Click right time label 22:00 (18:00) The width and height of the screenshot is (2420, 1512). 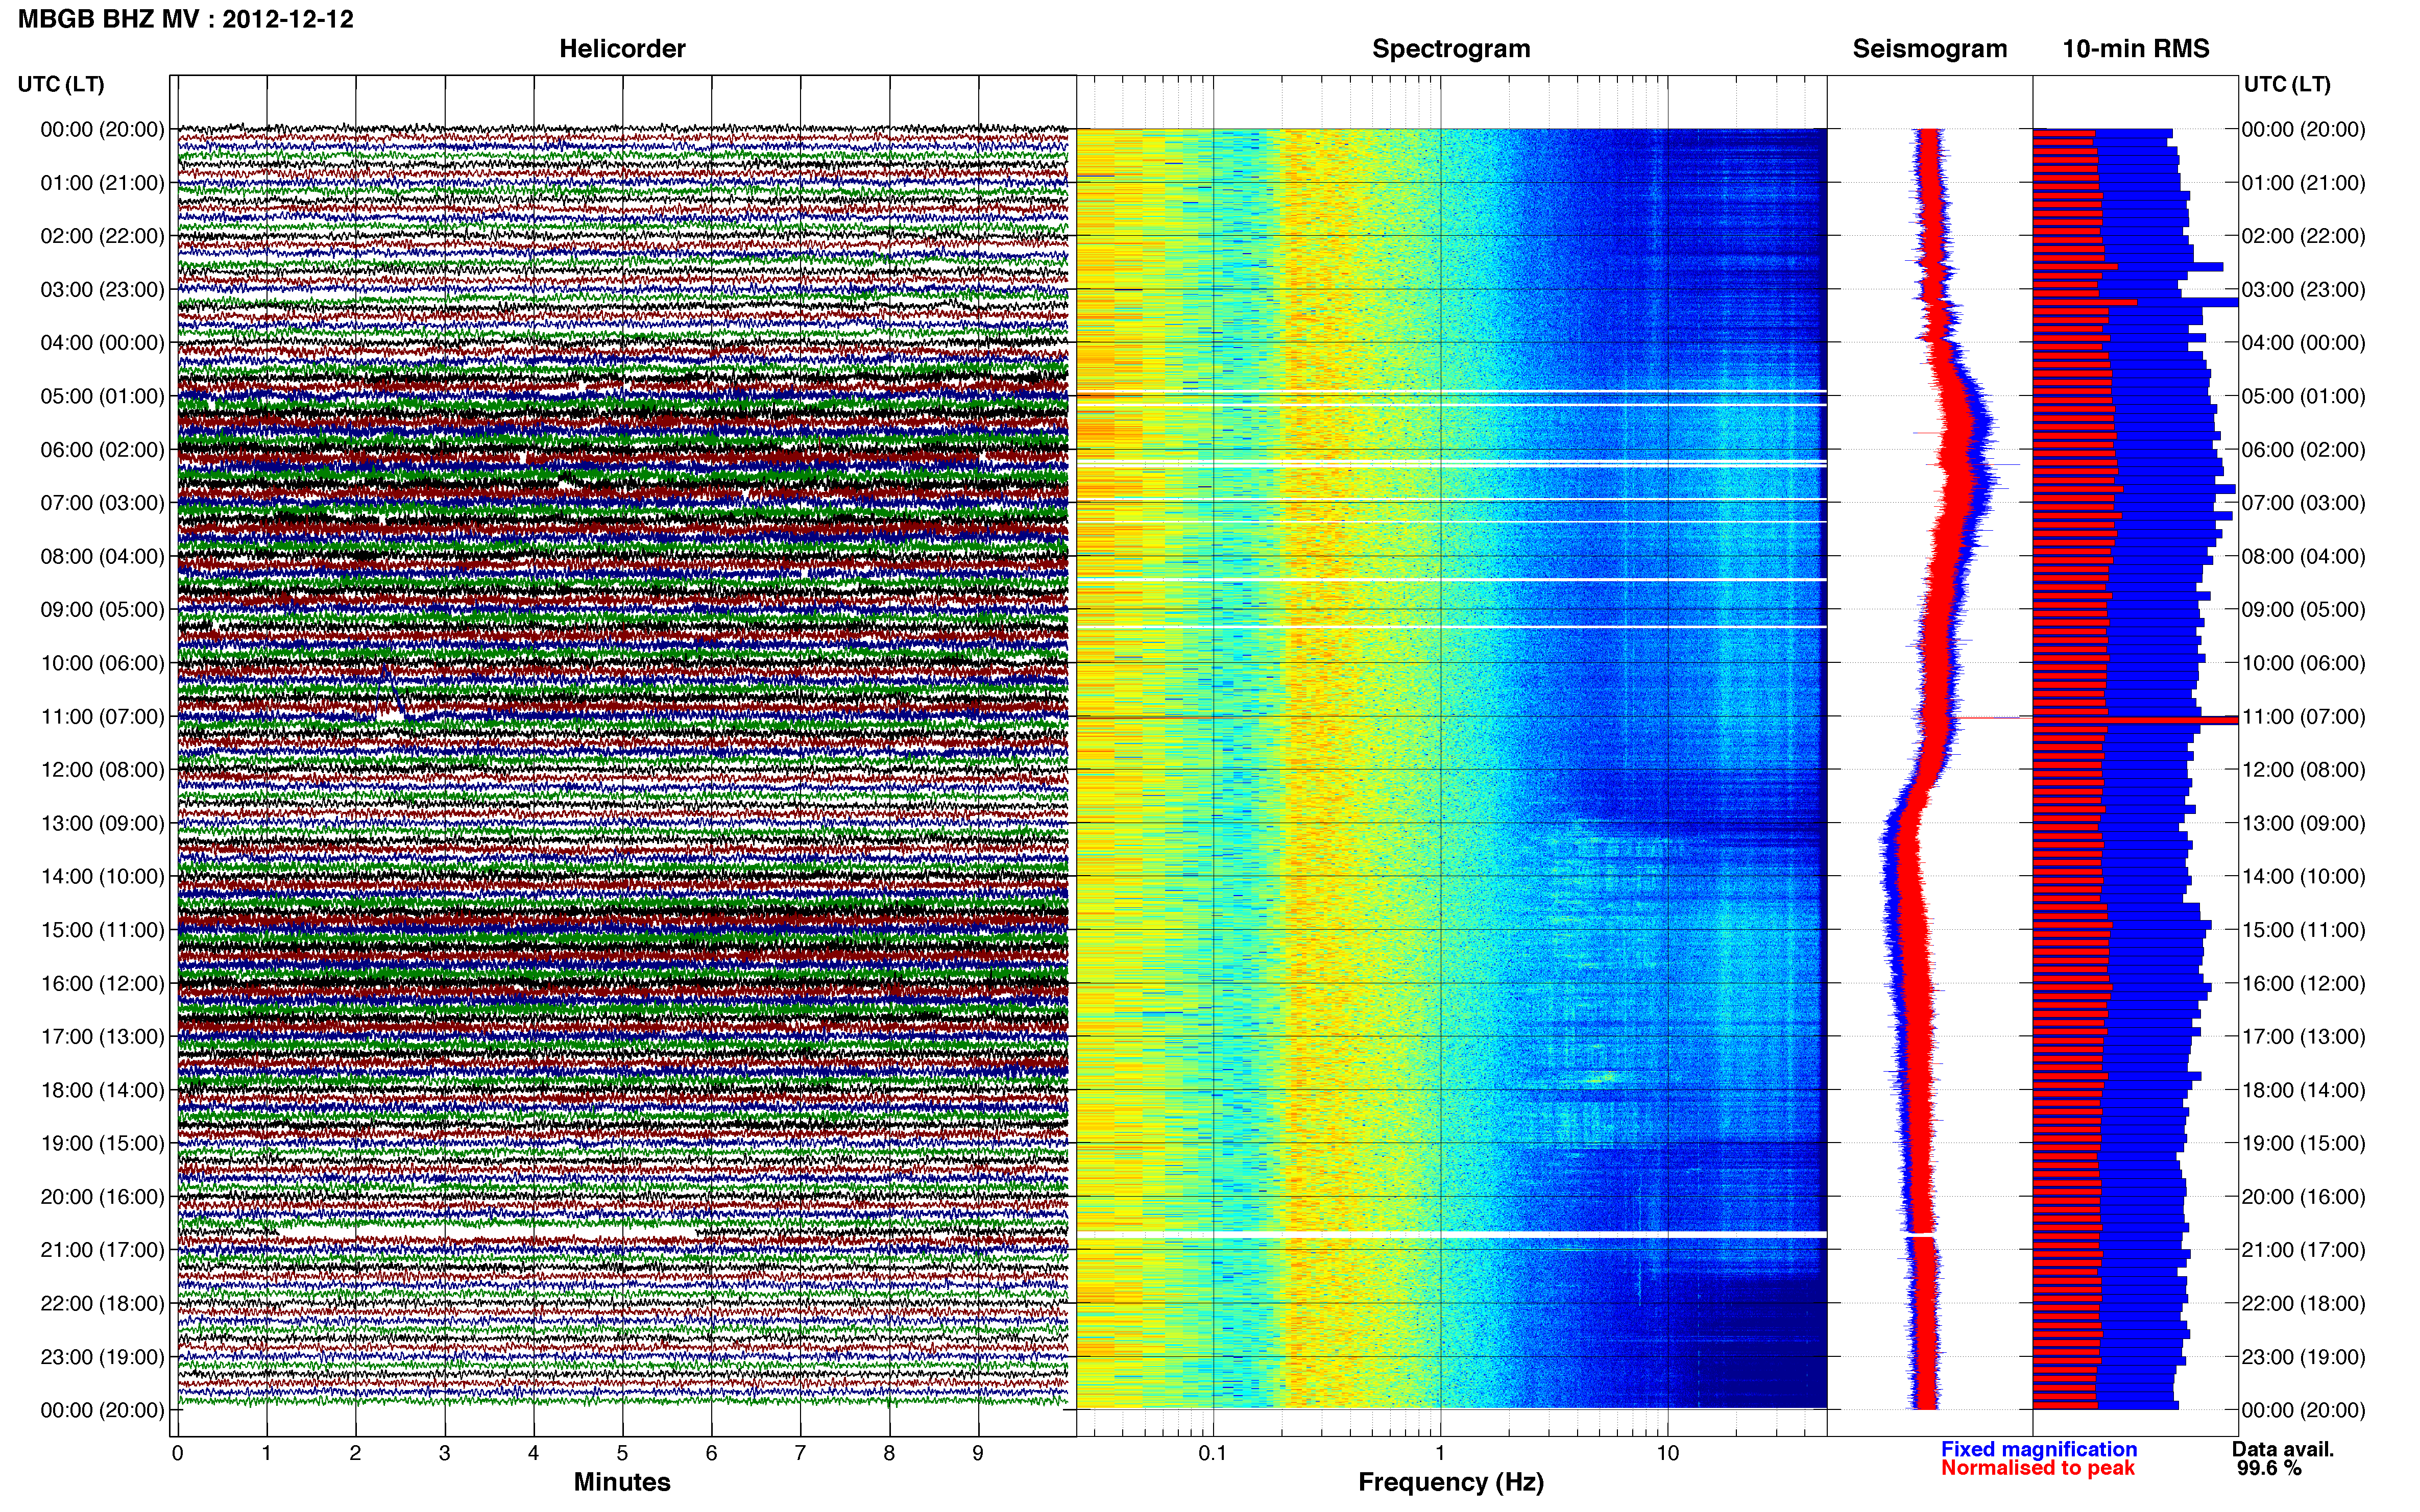pos(2304,1304)
